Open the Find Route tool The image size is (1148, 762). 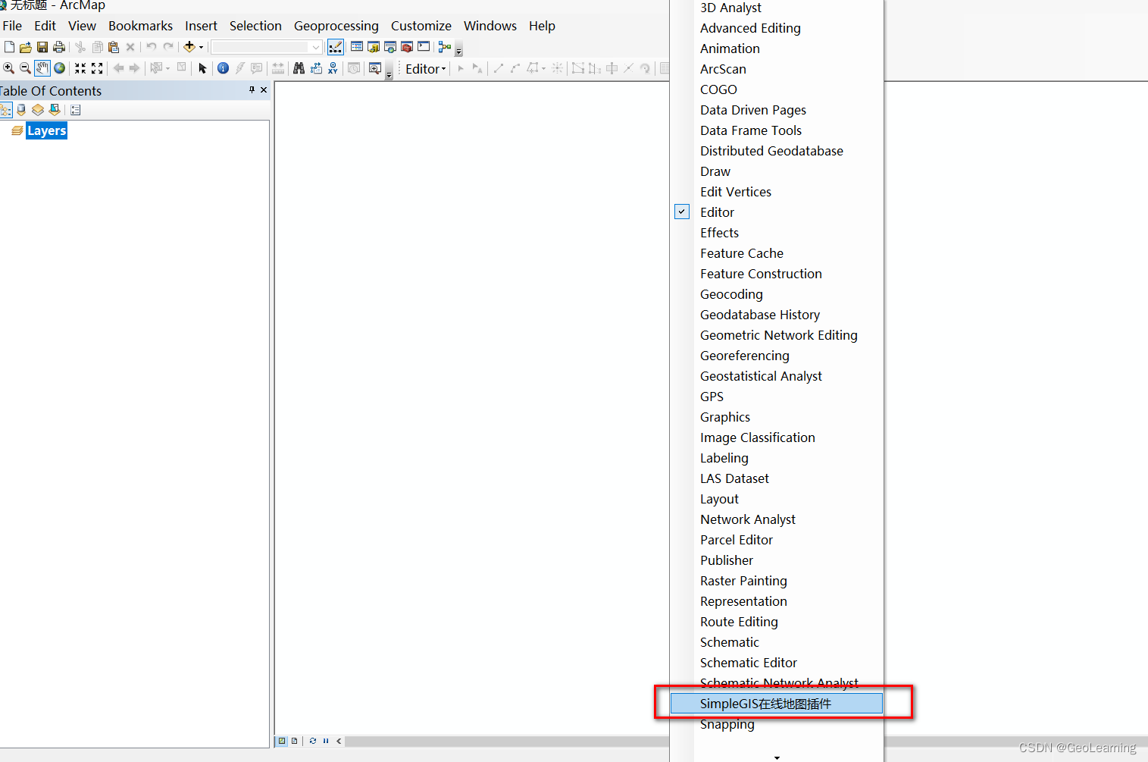[316, 68]
